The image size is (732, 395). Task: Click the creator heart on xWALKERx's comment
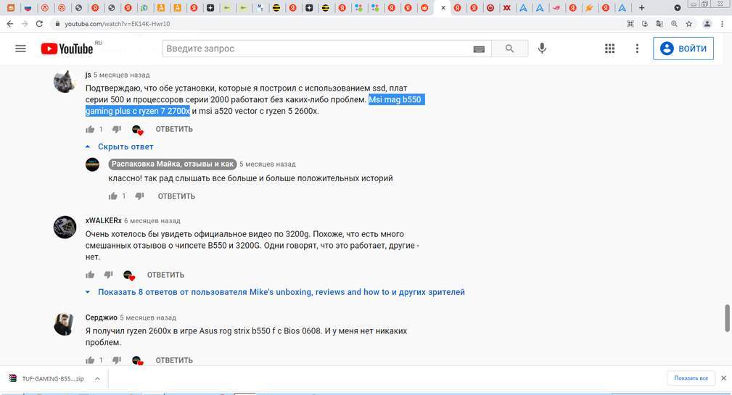(129, 275)
